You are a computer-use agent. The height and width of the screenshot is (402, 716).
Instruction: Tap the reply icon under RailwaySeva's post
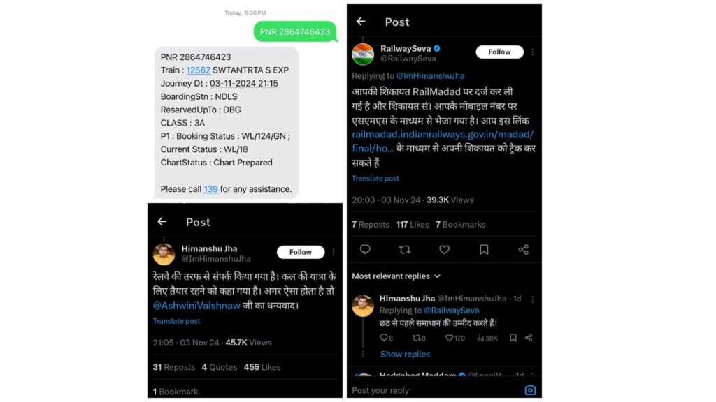click(364, 249)
